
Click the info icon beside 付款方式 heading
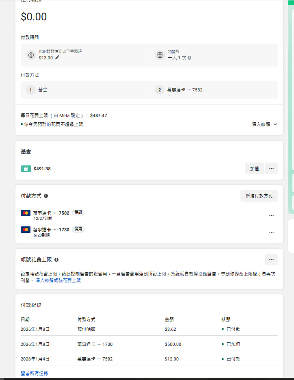(46, 196)
